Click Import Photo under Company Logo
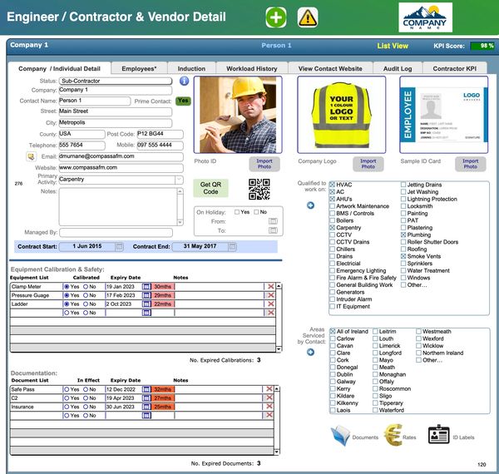 [x=368, y=165]
